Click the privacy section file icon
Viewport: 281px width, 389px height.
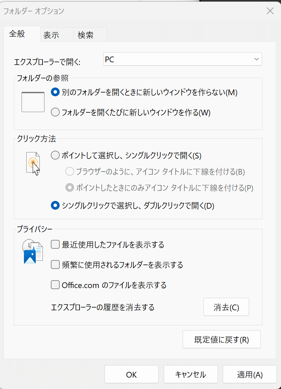pyautogui.click(x=33, y=251)
